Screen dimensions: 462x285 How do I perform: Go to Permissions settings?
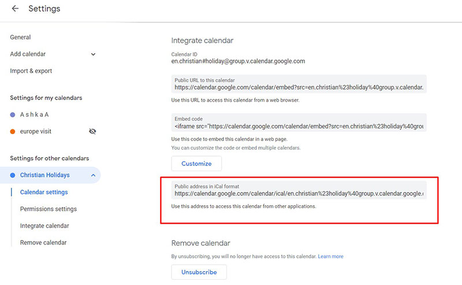point(49,209)
